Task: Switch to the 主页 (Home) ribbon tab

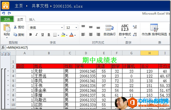Action: click(x=20, y=19)
